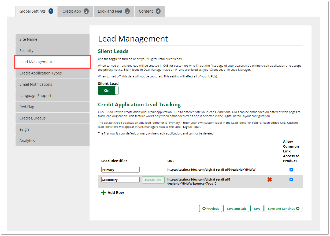Click the step 2 badge on Credit App tab
The width and height of the screenshot is (330, 236).
pyautogui.click(x=86, y=11)
